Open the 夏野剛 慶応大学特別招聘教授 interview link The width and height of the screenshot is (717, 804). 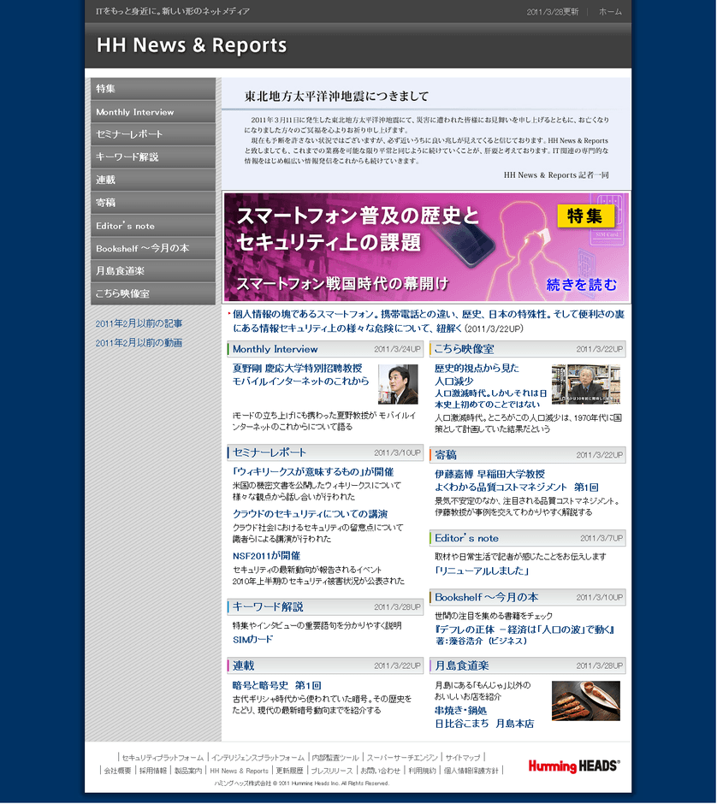pos(300,375)
